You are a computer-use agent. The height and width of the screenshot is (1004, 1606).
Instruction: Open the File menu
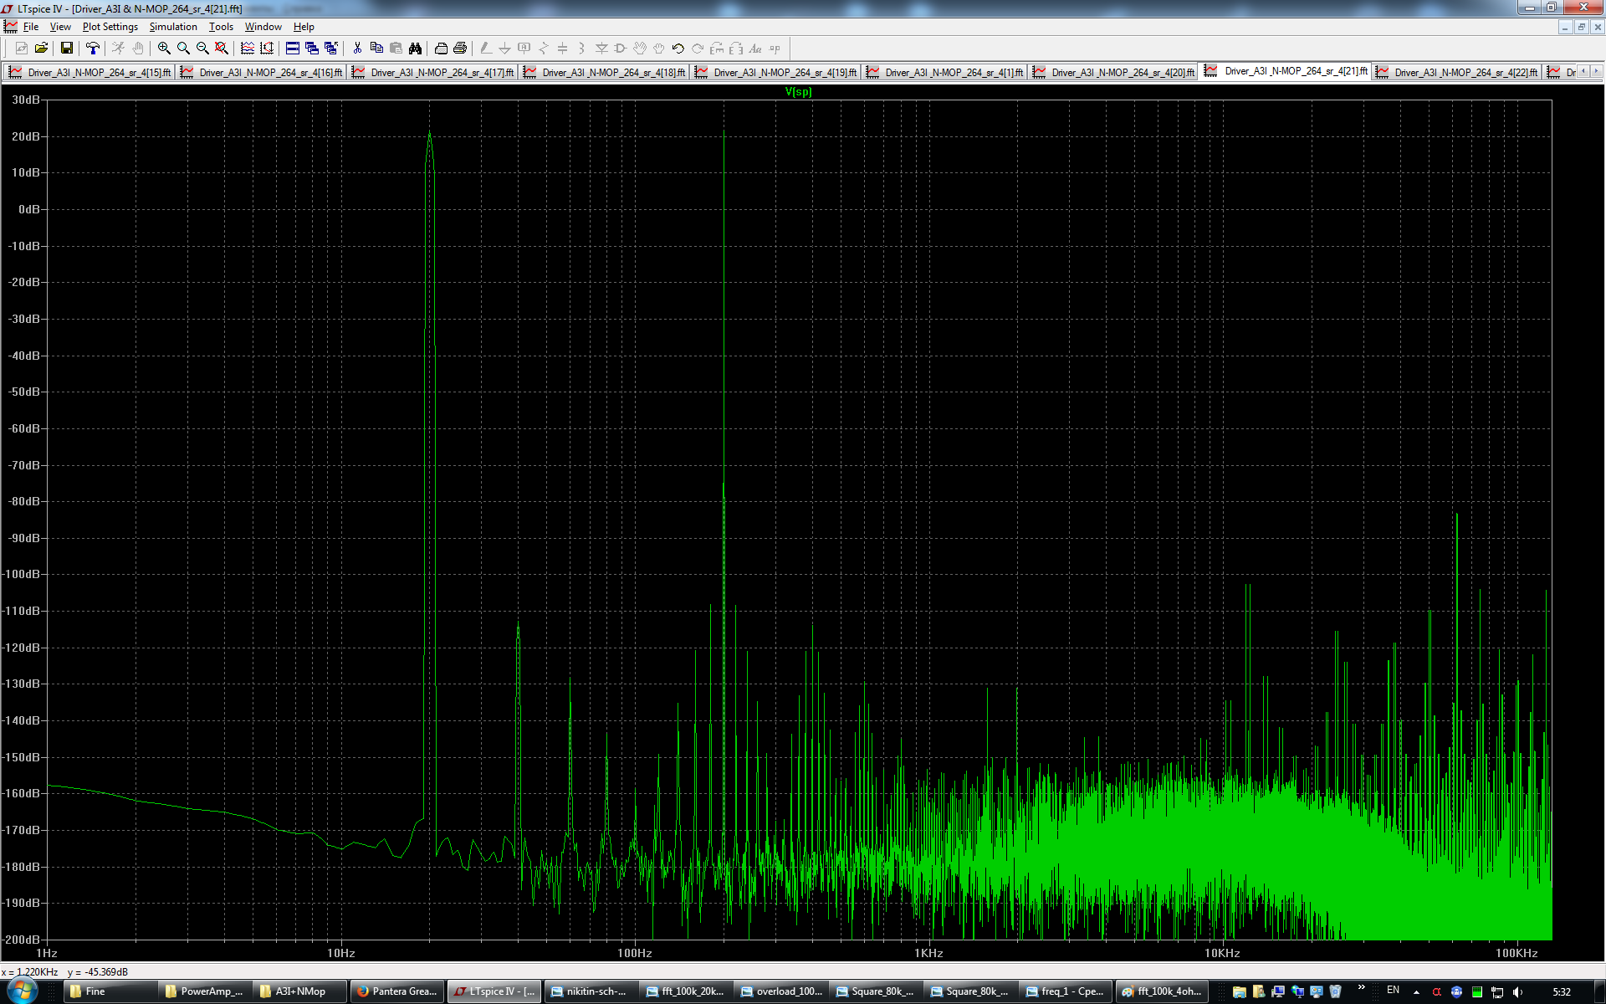[31, 27]
